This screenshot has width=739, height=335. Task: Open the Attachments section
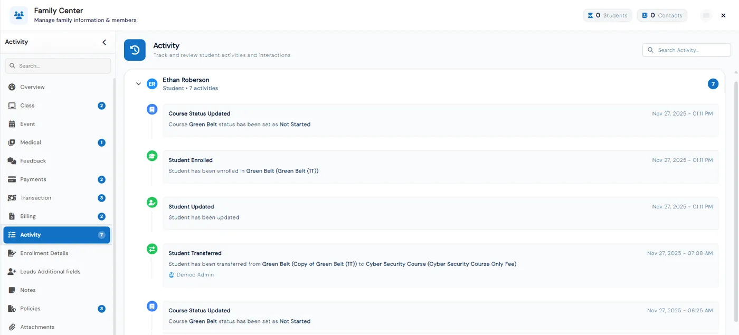coord(57,327)
